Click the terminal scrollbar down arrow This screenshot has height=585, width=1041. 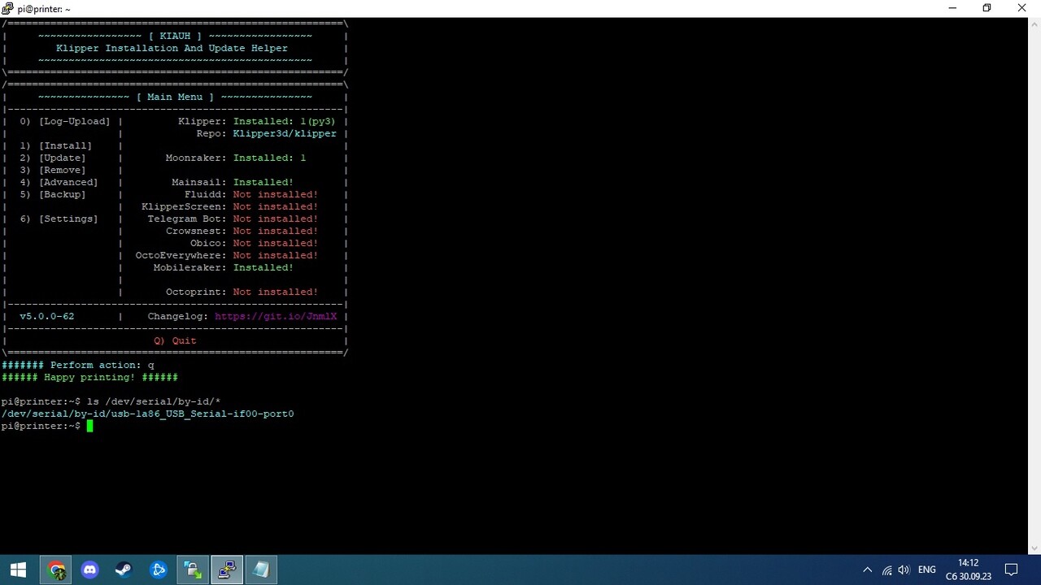click(x=1034, y=548)
